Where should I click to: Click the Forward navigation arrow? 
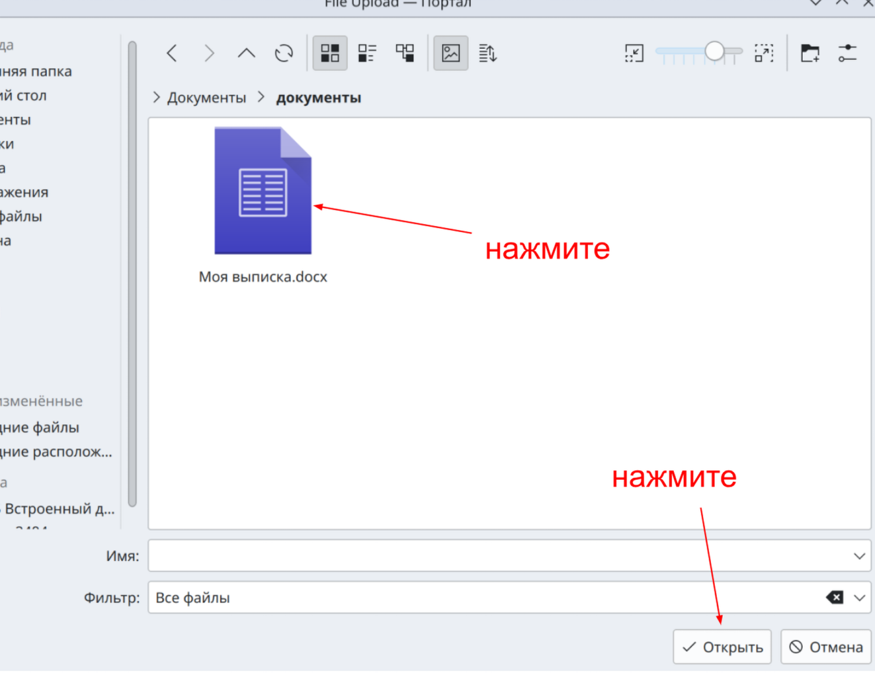click(209, 53)
